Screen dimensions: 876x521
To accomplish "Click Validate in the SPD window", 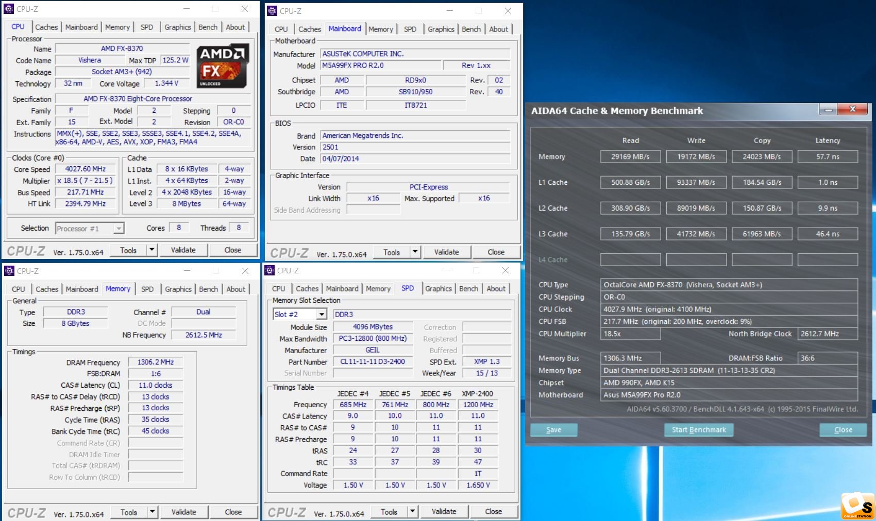I will click(x=444, y=511).
